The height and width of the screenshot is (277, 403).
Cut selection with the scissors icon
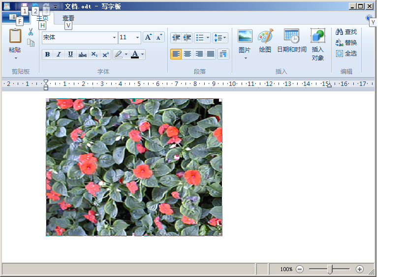coord(31,32)
